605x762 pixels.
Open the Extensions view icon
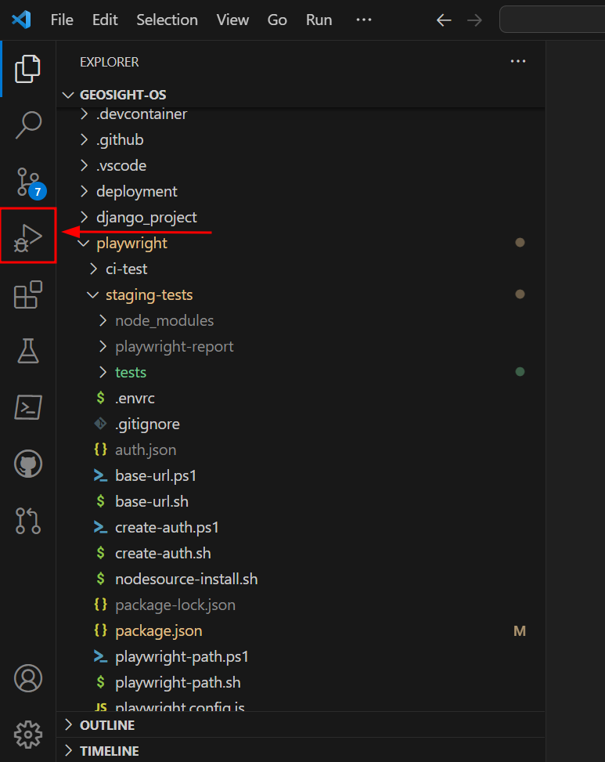pos(28,294)
